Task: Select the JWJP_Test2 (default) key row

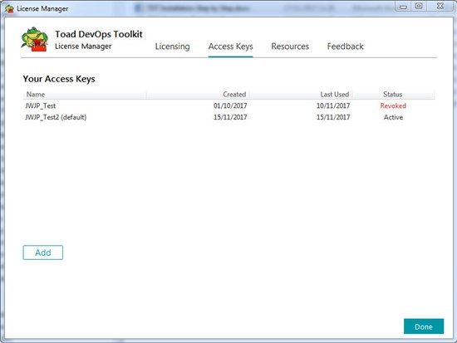Action: coord(228,117)
